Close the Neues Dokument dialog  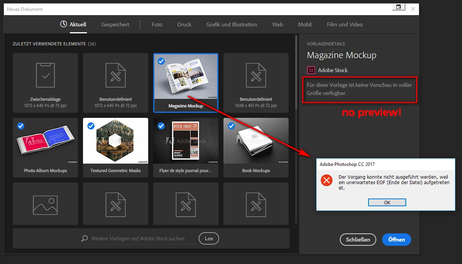(413, 9)
